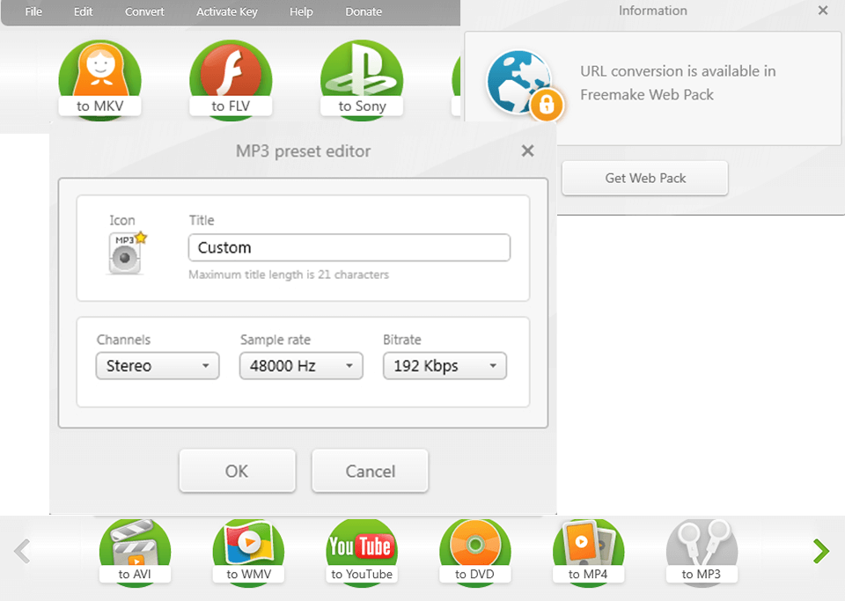Viewport: 845px width, 601px height.
Task: Confirm preset changes with OK
Action: (237, 471)
